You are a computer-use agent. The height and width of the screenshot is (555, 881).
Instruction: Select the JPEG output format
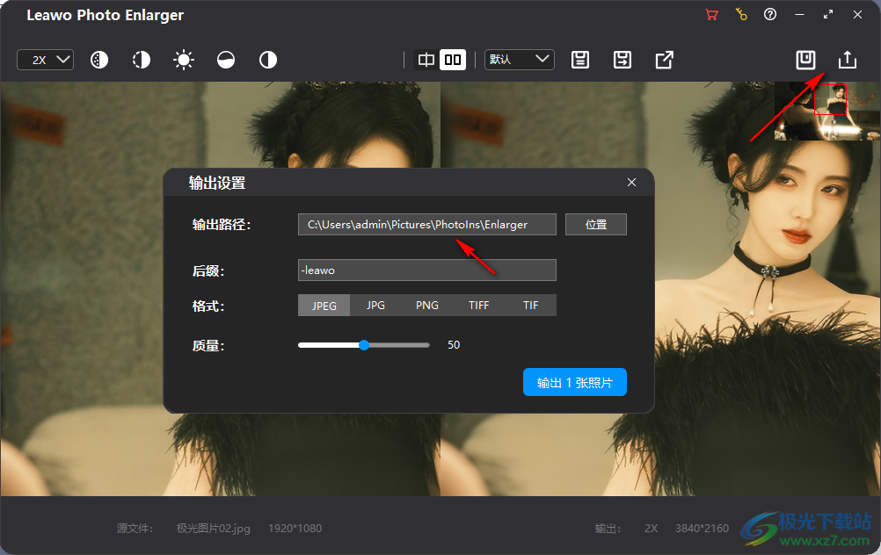coord(324,306)
